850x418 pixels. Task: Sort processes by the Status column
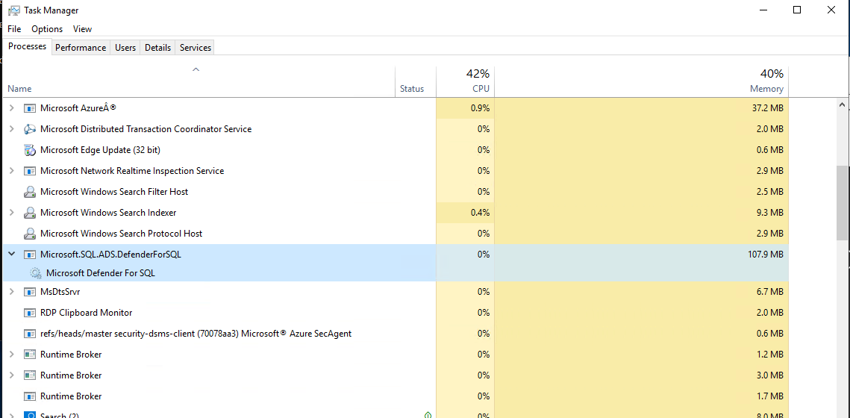[416, 81]
